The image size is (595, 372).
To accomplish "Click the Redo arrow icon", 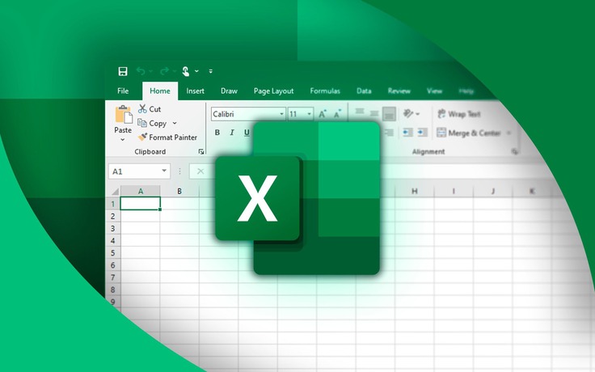I will tap(165, 71).
